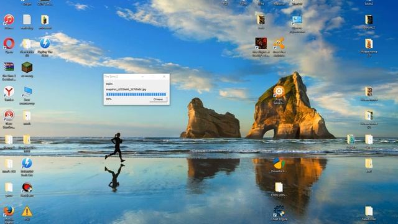The height and width of the screenshot is (224, 398).
Task: Launch Mozilla Firefox from the desktop
Action: pos(9,212)
